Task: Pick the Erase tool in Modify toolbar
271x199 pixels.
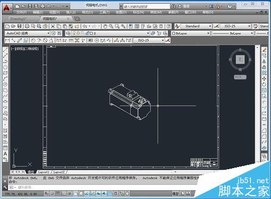Action: (264, 50)
